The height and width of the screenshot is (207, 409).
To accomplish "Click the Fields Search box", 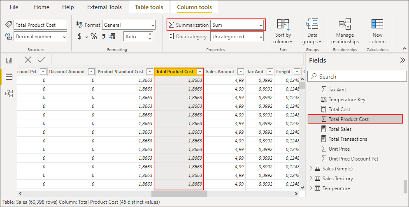I will coord(357,77).
